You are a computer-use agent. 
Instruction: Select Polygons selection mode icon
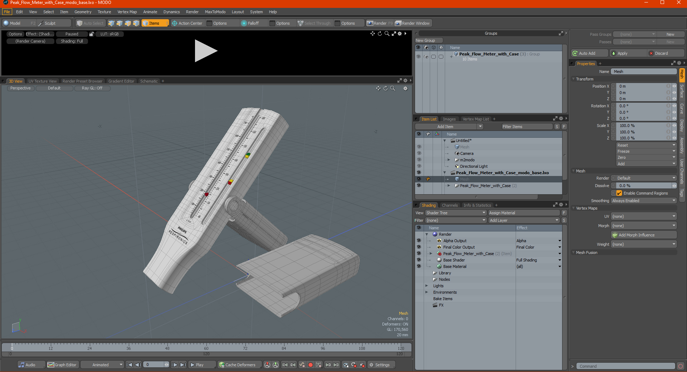tap(128, 23)
